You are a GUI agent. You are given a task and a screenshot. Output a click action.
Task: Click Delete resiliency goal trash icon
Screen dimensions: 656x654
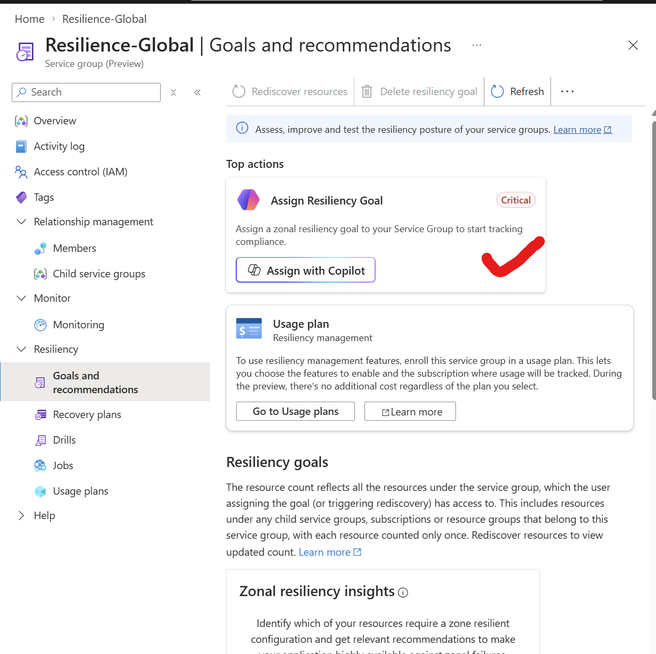point(367,91)
